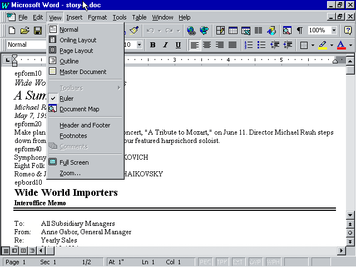The image size is (356, 267).
Task: Click the Decrease Indent icon
Action: (x=274, y=44)
